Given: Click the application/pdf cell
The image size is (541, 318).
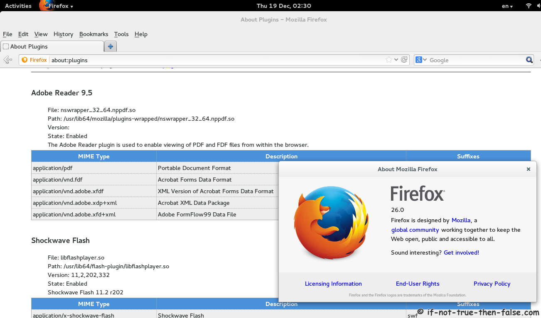Looking at the screenshot, I should 94,168.
